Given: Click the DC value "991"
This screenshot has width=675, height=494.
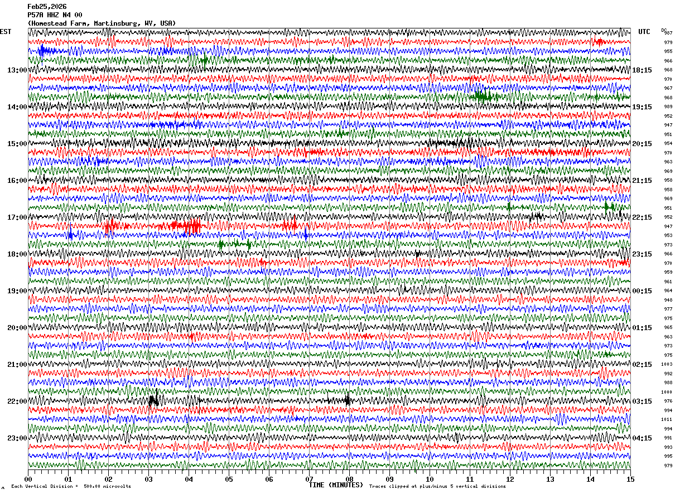Looking at the screenshot, I should [x=668, y=438].
